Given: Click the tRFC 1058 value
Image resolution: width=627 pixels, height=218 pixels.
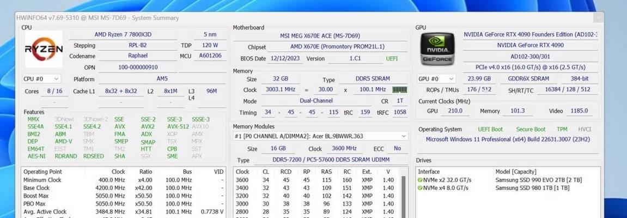Looking at the screenshot, I should point(400,112).
